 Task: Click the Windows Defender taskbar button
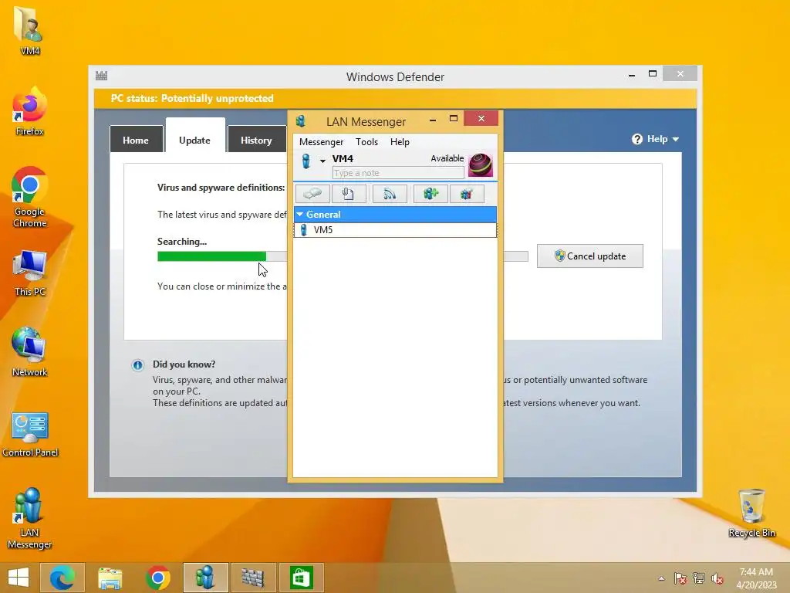pos(253,578)
